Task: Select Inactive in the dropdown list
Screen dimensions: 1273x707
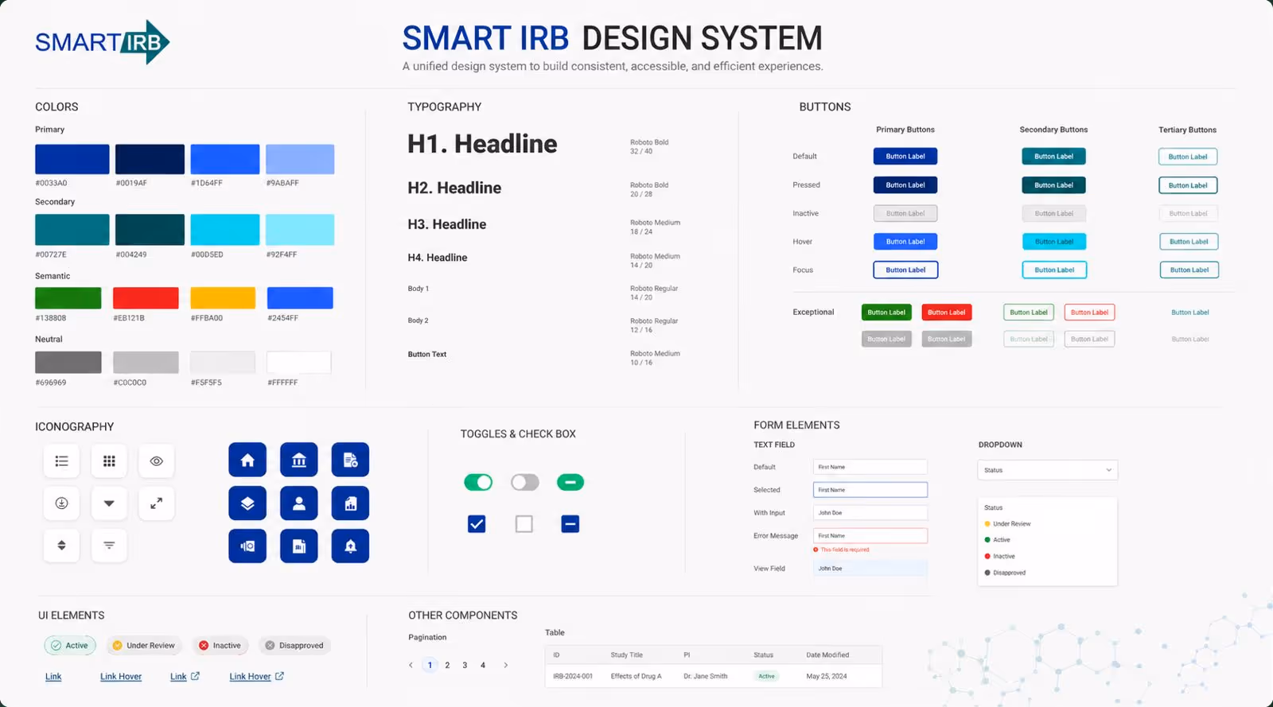Action: coord(1000,557)
